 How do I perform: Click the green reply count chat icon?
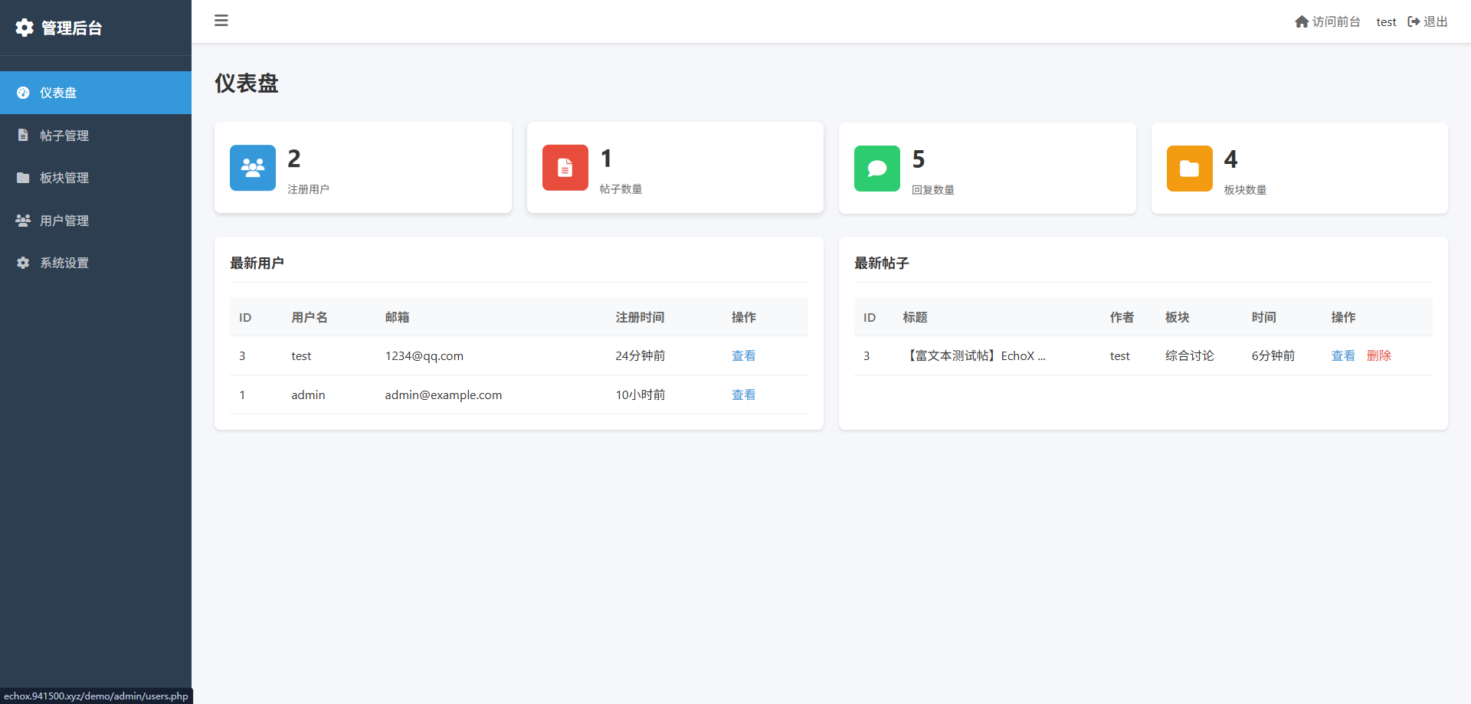pyautogui.click(x=876, y=168)
